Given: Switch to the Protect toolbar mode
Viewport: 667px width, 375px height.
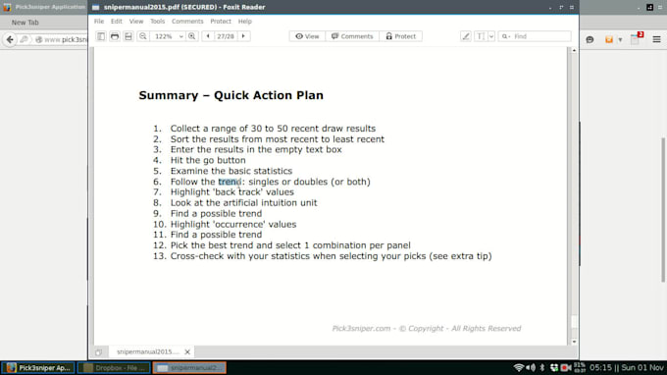Looking at the screenshot, I should [401, 36].
